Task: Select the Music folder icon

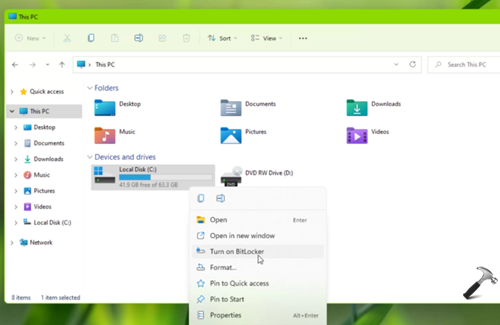Action: click(105, 135)
